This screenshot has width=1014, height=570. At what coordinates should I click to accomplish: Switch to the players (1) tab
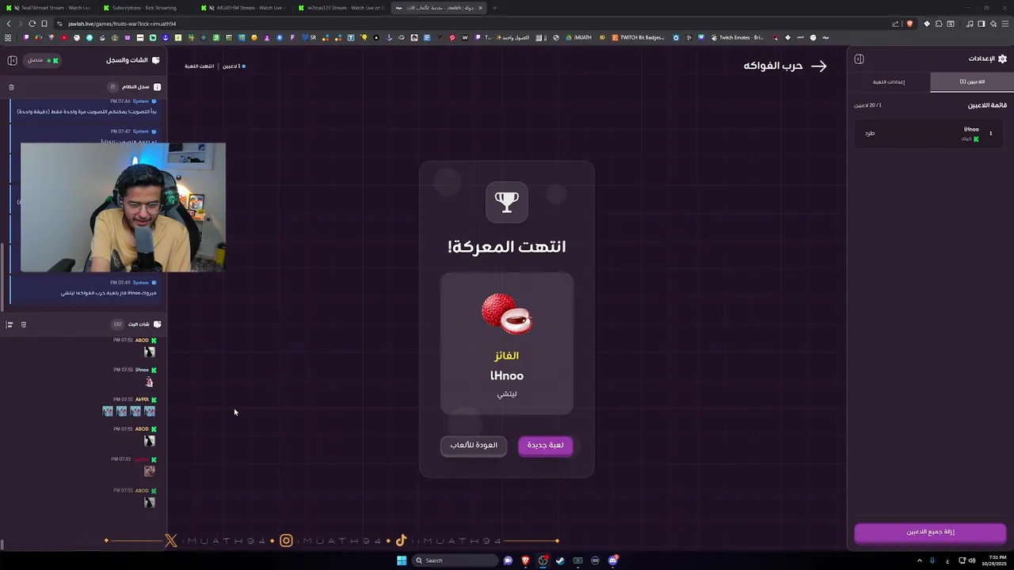[972, 82]
